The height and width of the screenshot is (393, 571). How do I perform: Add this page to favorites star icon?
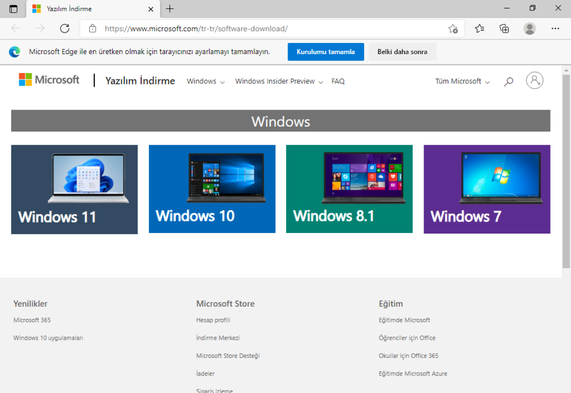(x=453, y=28)
